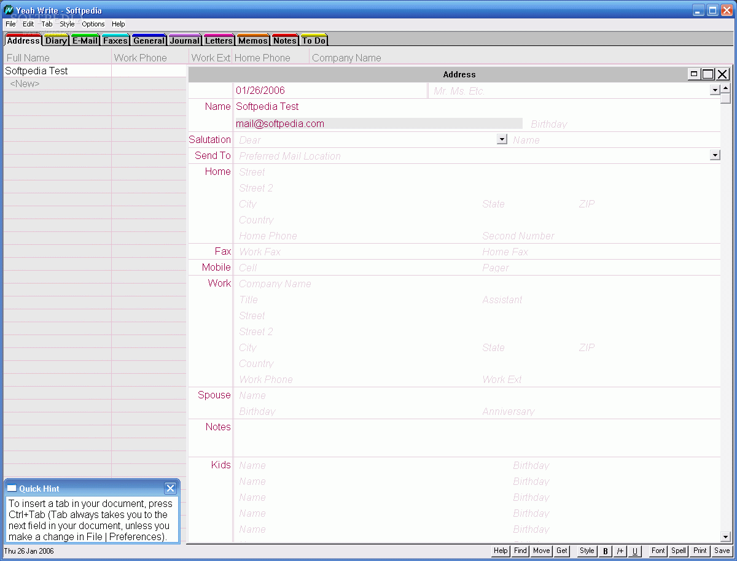The image size is (737, 561).
Task: Click the Help button in bottom toolbar
Action: click(x=501, y=551)
